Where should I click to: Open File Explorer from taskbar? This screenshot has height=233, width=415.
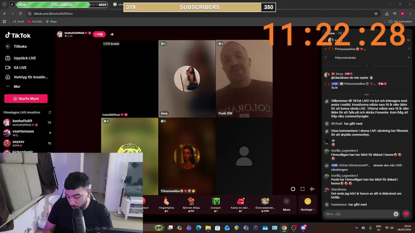[x=208, y=228]
